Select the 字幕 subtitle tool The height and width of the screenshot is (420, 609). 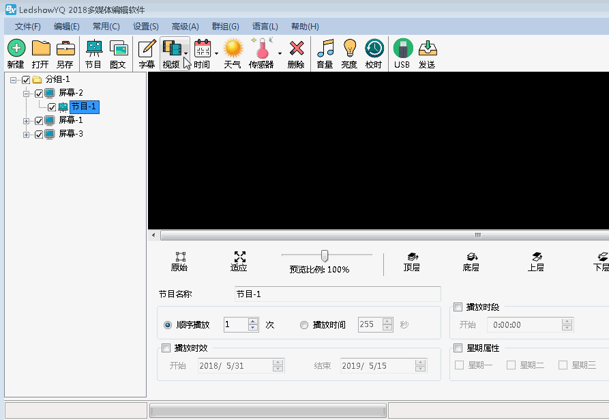coord(145,53)
